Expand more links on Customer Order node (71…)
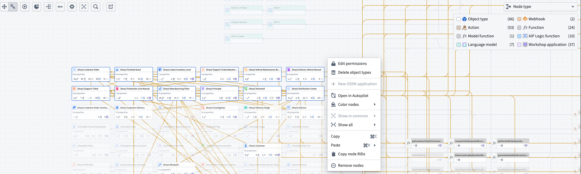The width and height of the screenshot is (581, 174). pos(106,79)
